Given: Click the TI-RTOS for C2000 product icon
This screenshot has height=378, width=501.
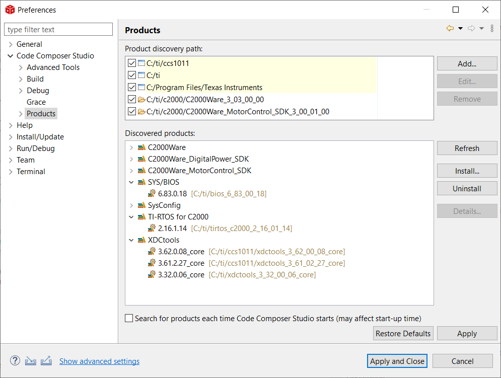Looking at the screenshot, I should (x=141, y=216).
